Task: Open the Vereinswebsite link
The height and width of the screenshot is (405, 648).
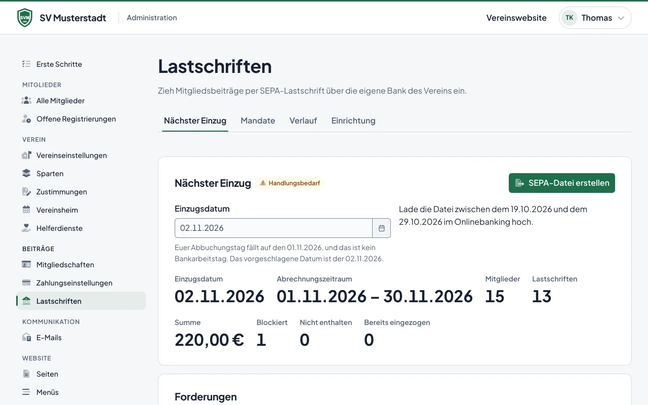Action: click(x=516, y=18)
